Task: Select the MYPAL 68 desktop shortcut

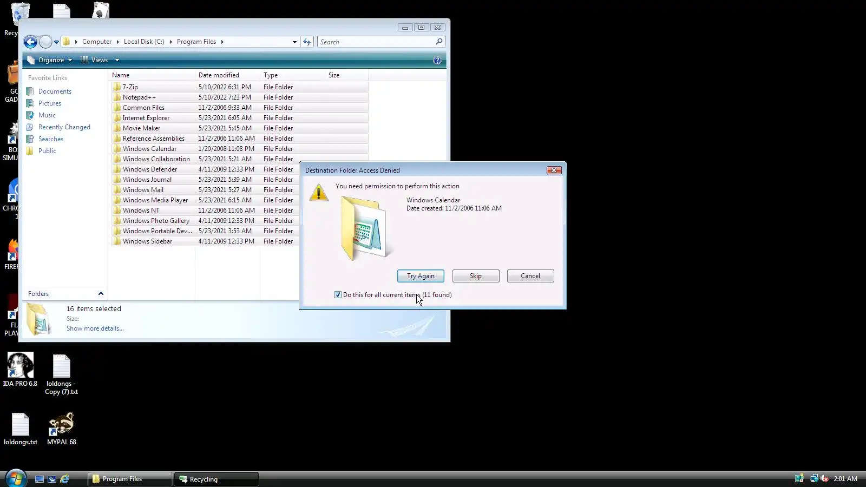Action: 62,429
